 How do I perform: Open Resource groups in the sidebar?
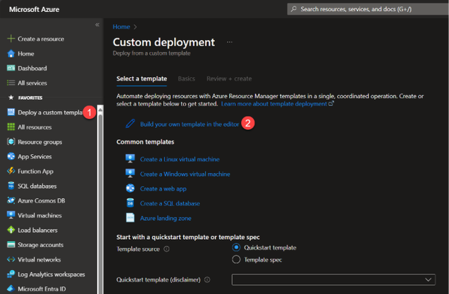click(x=39, y=141)
